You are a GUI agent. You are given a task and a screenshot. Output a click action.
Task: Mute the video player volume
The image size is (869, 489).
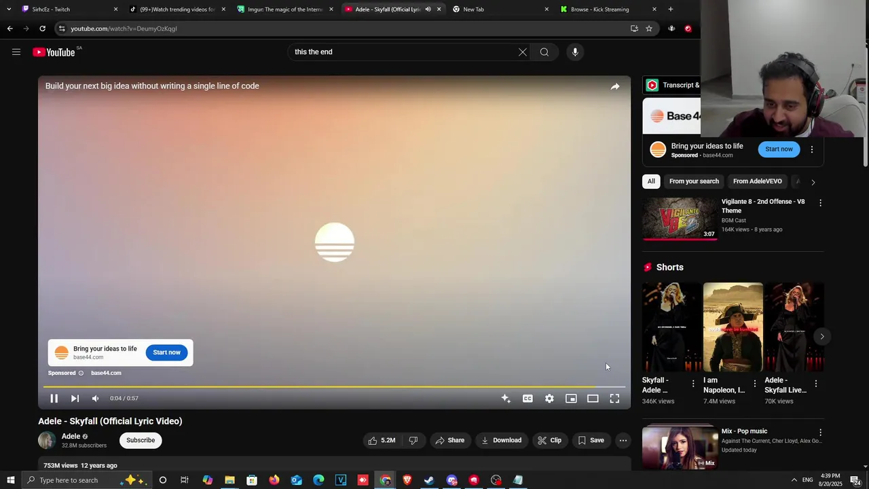click(x=96, y=399)
